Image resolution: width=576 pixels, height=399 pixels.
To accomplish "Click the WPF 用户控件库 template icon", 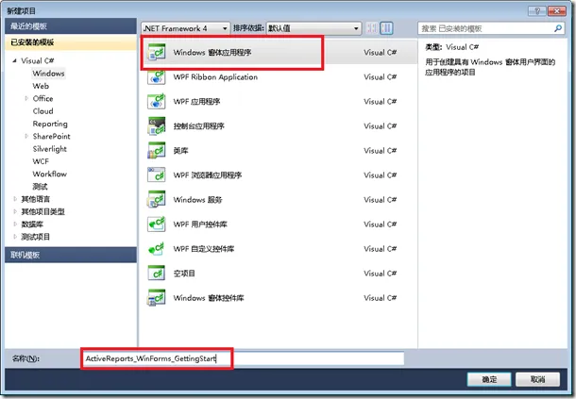I will (157, 224).
